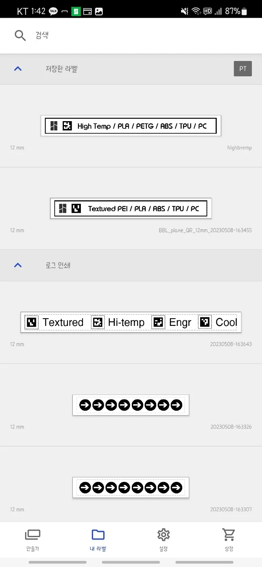Image resolution: width=262 pixels, height=567 pixels.
Task: Tap the muted sound status icon
Action: pos(184,11)
